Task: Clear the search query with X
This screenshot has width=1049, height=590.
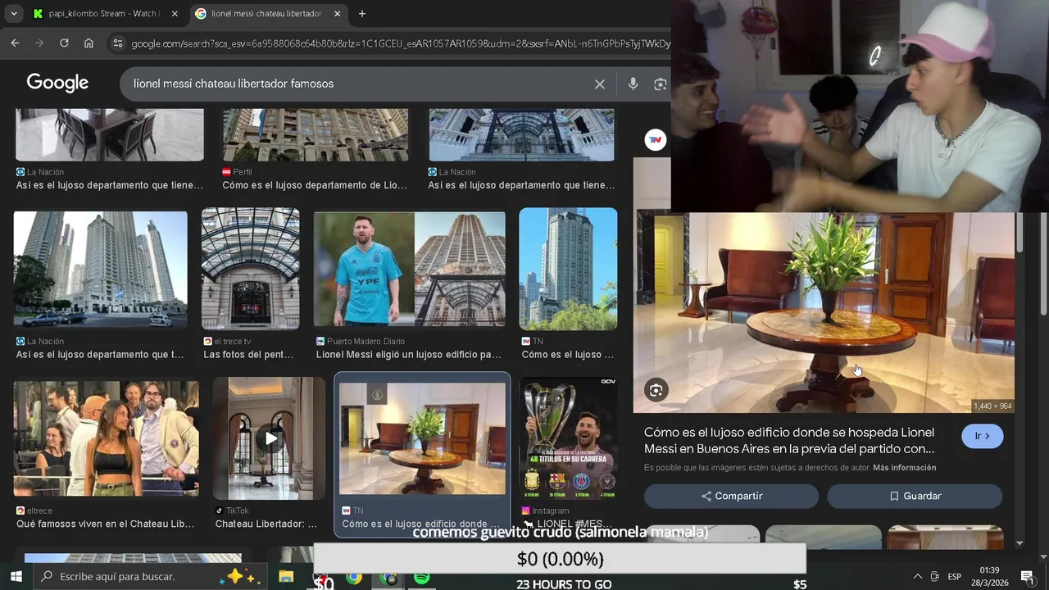Action: point(600,84)
